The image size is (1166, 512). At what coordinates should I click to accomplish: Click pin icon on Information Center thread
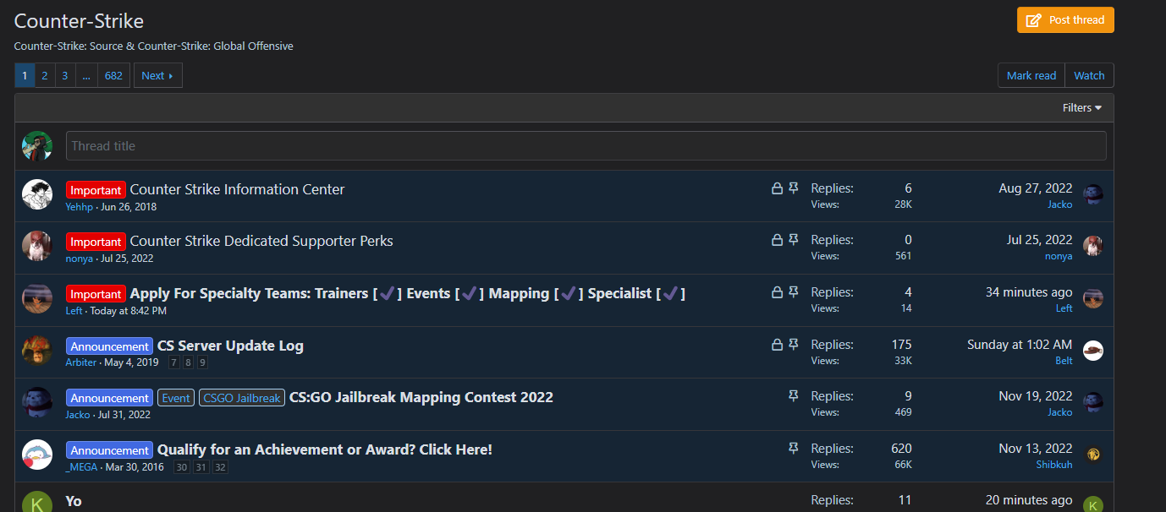point(794,188)
